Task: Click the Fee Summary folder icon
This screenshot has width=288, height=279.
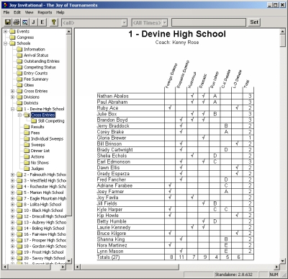Action: coord(19,79)
